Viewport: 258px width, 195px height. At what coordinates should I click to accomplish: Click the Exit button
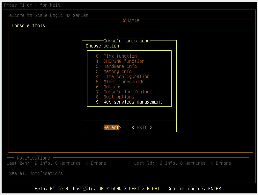142,127
